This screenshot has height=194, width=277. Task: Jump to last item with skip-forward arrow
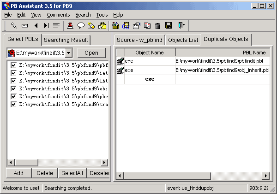click(46, 25)
